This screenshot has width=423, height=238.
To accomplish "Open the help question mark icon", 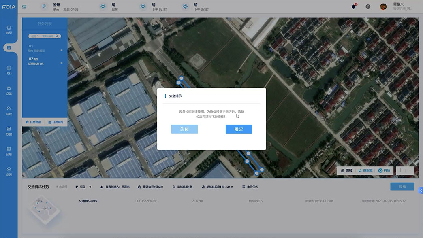I will [368, 6].
